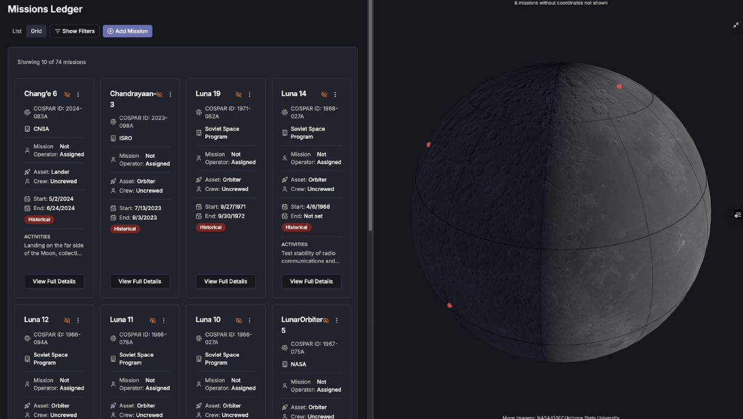View full details for Luna 14

(x=311, y=281)
